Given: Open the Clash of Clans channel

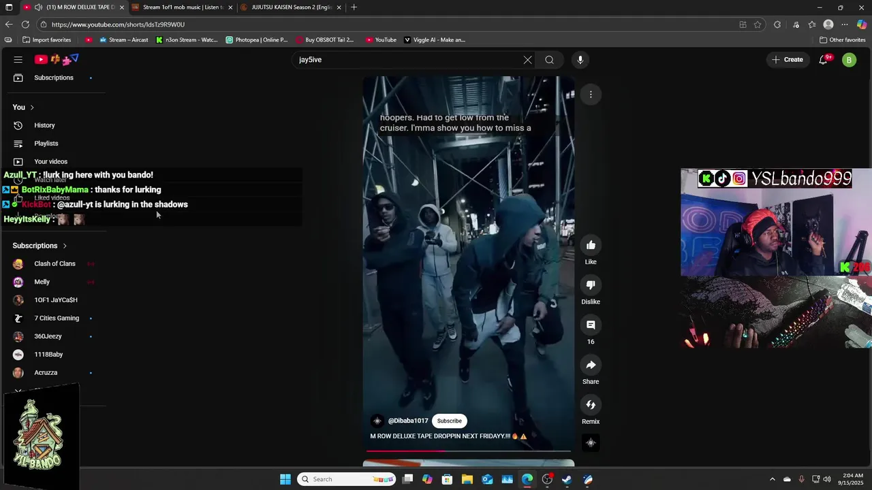Looking at the screenshot, I should (54, 264).
